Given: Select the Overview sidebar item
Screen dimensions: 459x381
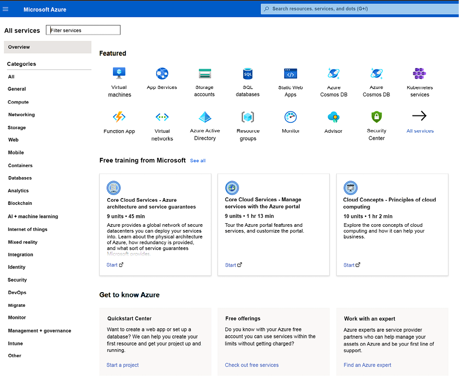Looking at the screenshot, I should point(48,47).
